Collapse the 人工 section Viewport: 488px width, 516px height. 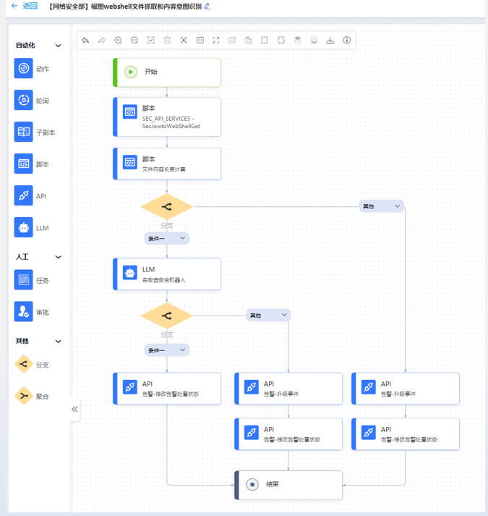point(59,257)
